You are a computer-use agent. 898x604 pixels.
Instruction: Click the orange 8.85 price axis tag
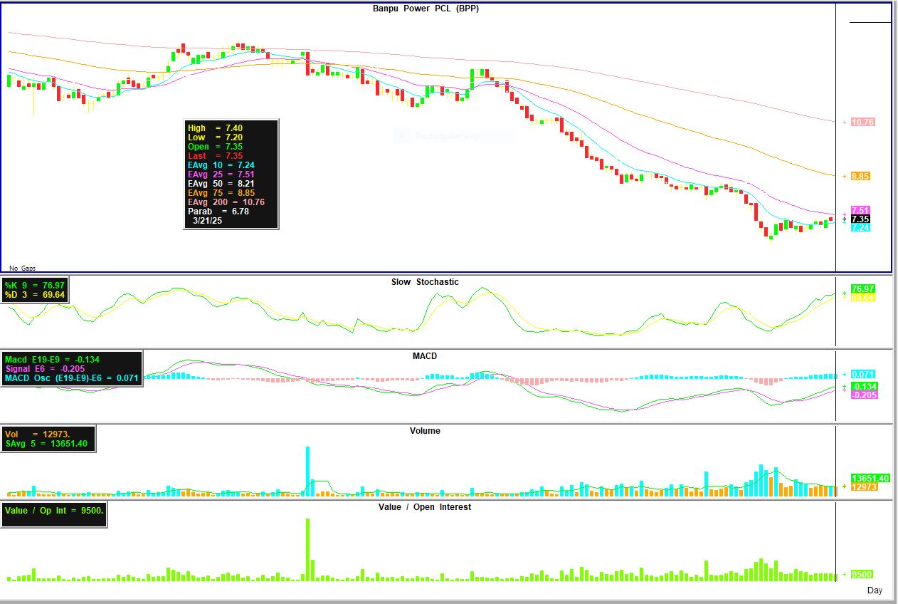click(860, 177)
